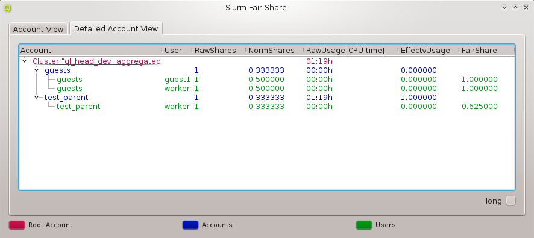Click the green Users color swatch
The image size is (534, 238).
pos(363,225)
